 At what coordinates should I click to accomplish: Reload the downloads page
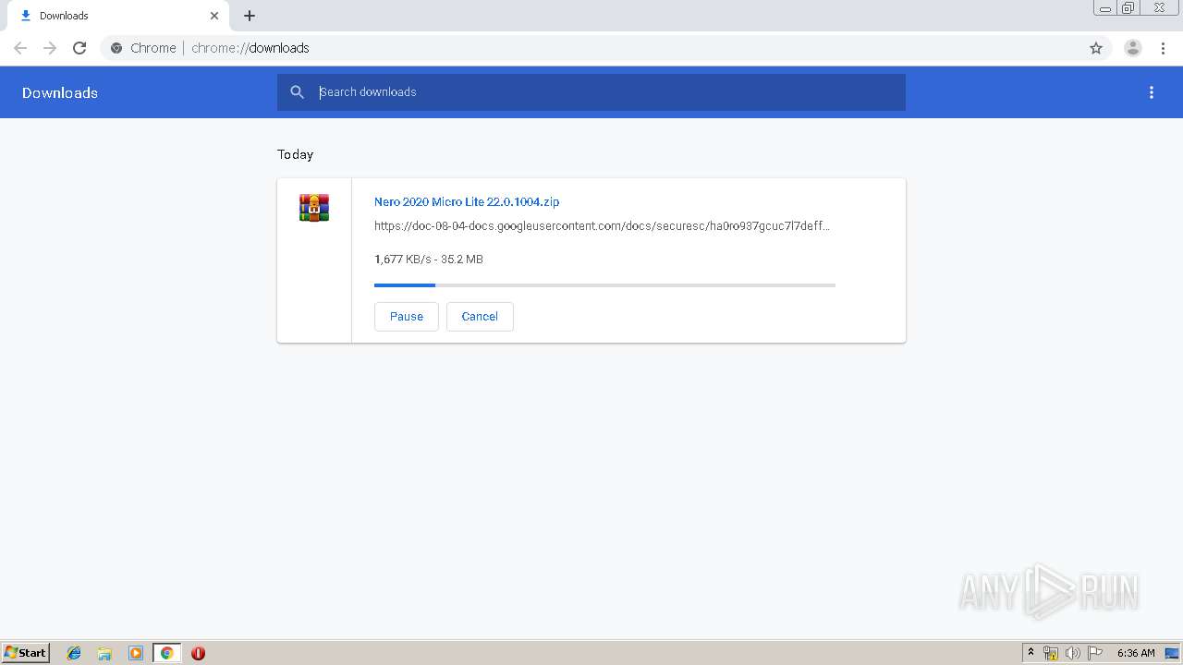pyautogui.click(x=79, y=48)
